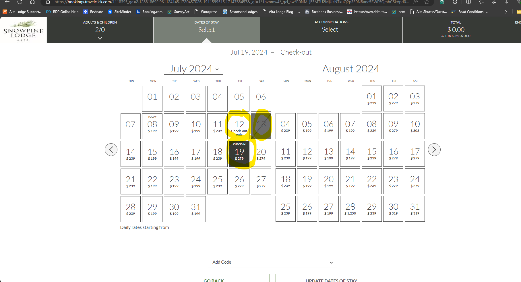Select the Dates of Stay tab
This screenshot has width=521, height=282.
coord(206,30)
